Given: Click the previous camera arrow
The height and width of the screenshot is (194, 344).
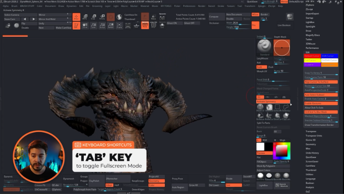Looking at the screenshot, I should tap(25, 19).
